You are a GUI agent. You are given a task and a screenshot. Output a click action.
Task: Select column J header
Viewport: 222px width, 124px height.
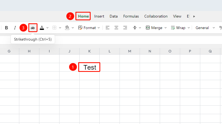click(69, 51)
